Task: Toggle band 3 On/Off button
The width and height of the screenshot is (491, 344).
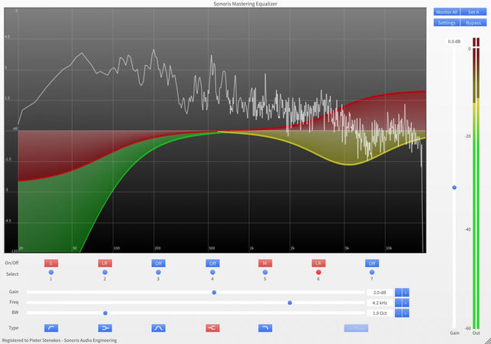Action: [x=158, y=263]
